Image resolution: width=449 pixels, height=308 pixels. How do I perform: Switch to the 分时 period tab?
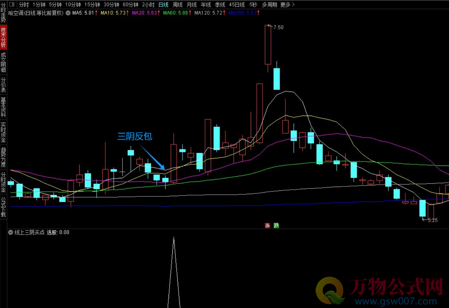[x=24, y=5]
